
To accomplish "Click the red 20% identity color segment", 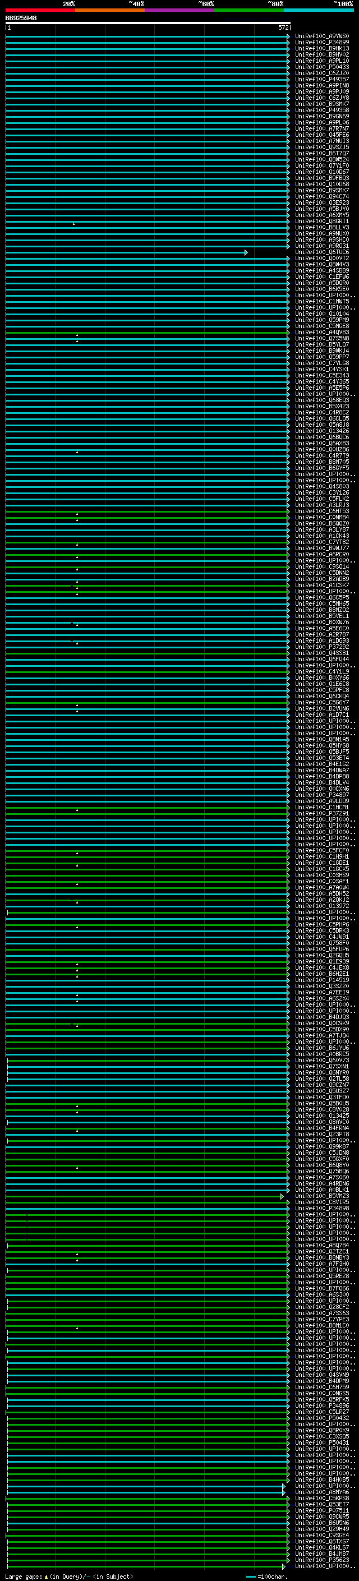I will (x=40, y=10).
